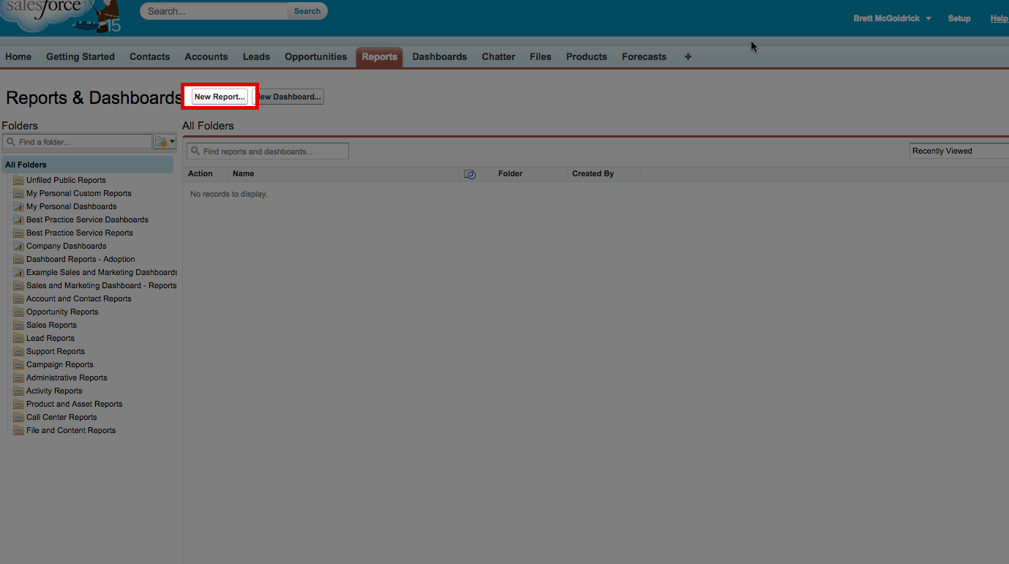This screenshot has height=564, width=1009.
Task: Sort by the Name column header
Action: click(244, 174)
